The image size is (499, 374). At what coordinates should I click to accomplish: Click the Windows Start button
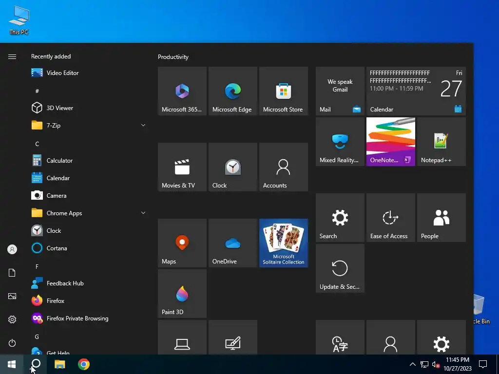point(12,364)
